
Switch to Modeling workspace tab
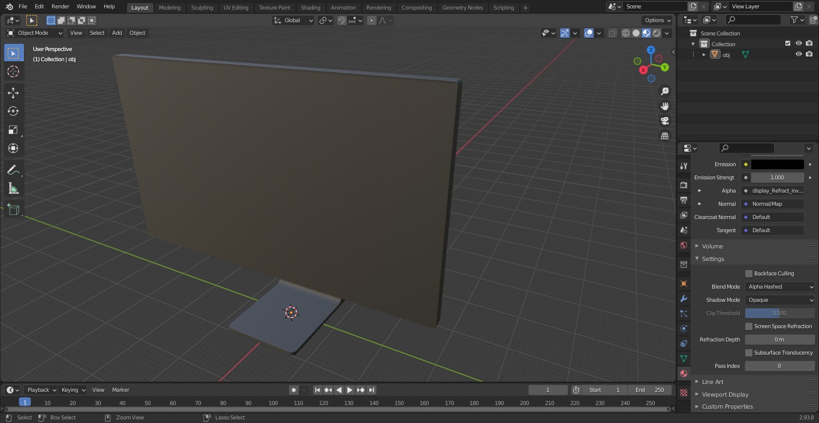coord(170,7)
